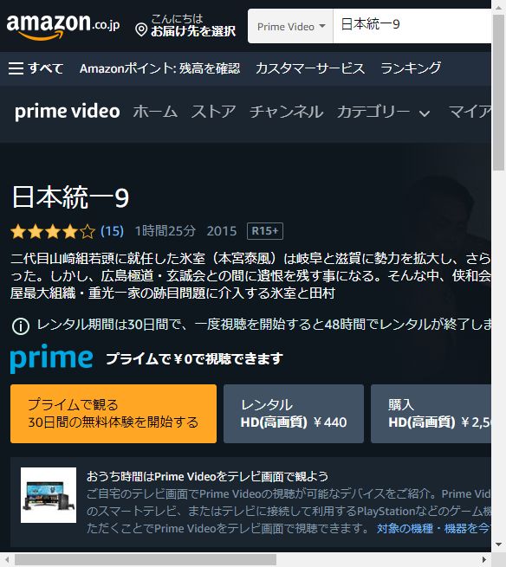The height and width of the screenshot is (567, 506).
Task: Open the Prime Video search category dropdown
Action: (290, 26)
